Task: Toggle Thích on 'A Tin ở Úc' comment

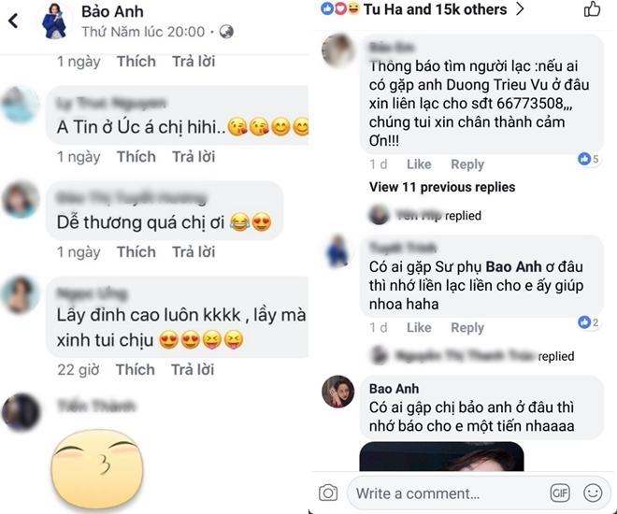Action: point(136,156)
